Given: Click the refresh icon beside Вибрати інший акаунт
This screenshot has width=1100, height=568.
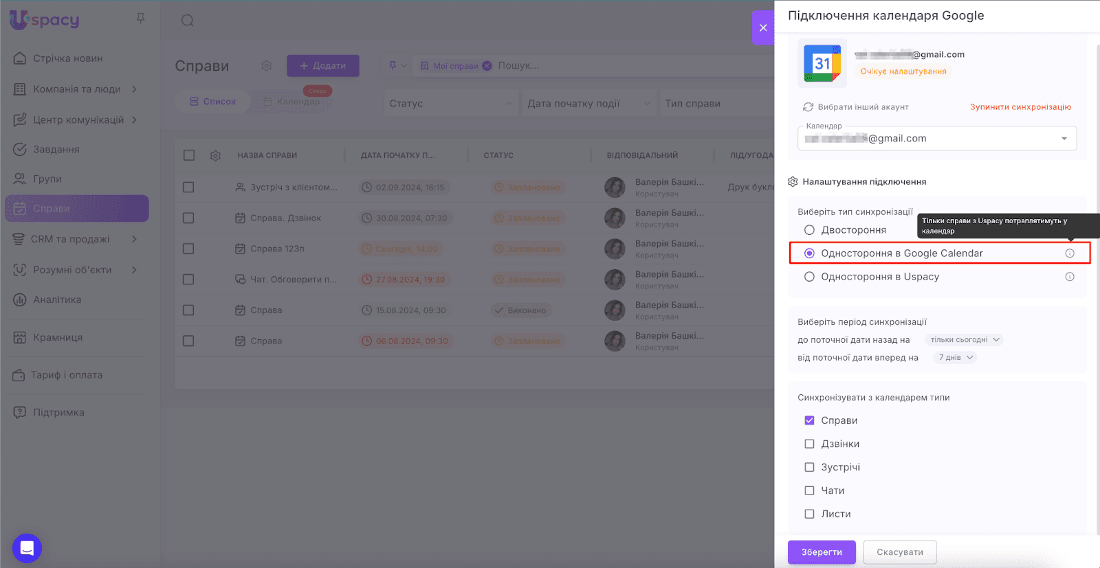Looking at the screenshot, I should 808,107.
